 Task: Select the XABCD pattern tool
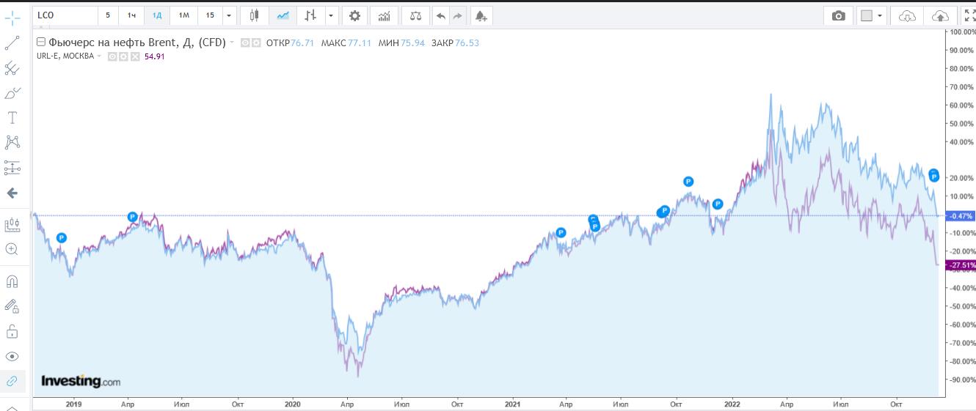click(x=12, y=142)
